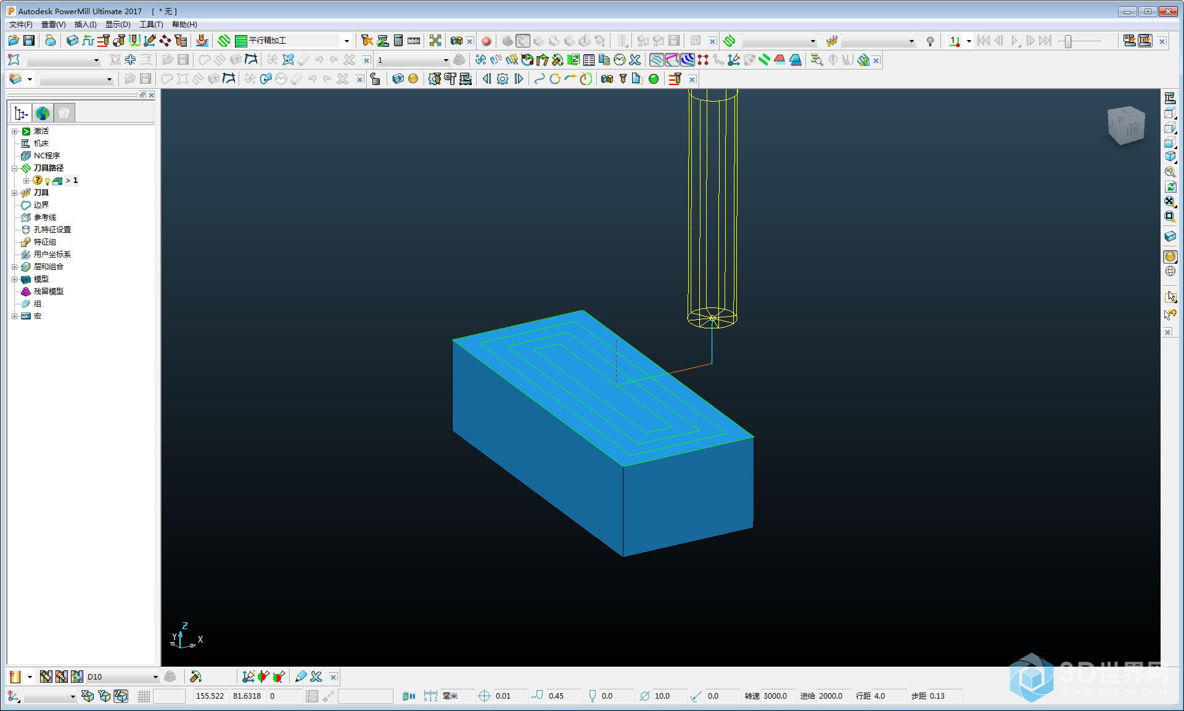Open 帮助(H) menu

(184, 24)
